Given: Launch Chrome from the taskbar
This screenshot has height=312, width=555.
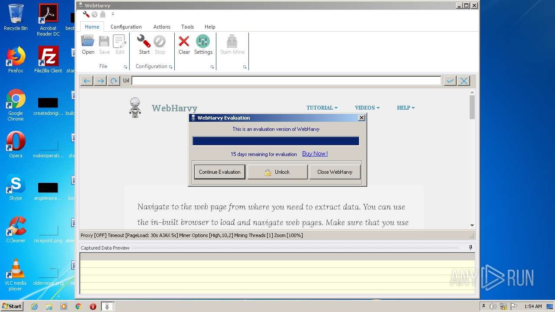Looking at the screenshot, I should click(78, 306).
